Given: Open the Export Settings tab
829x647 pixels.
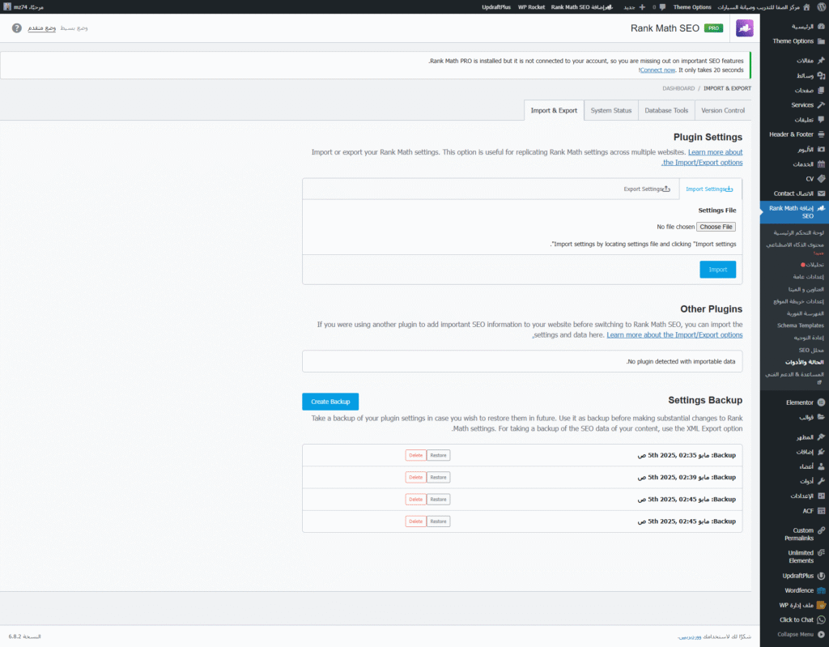Looking at the screenshot, I should [646, 189].
